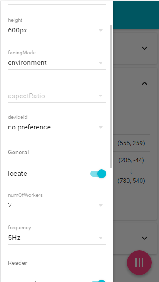Open the numOfWorkers dropdown showing 2
This screenshot has width=159, height=282.
pos(57,205)
